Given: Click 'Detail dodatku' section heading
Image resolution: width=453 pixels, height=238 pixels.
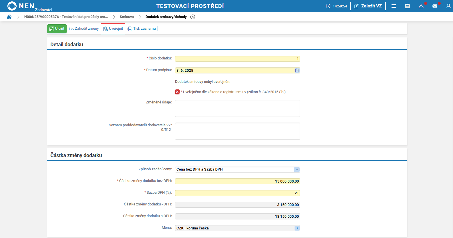Looking at the screenshot, I should [67, 45].
